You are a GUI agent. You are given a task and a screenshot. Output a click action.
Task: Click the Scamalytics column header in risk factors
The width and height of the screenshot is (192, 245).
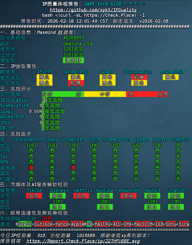(117, 139)
